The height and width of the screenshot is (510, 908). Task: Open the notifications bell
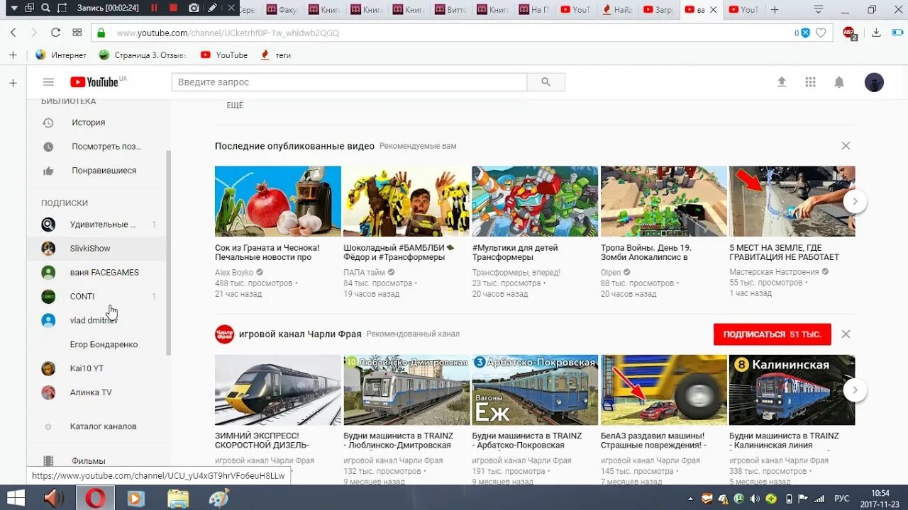[839, 82]
